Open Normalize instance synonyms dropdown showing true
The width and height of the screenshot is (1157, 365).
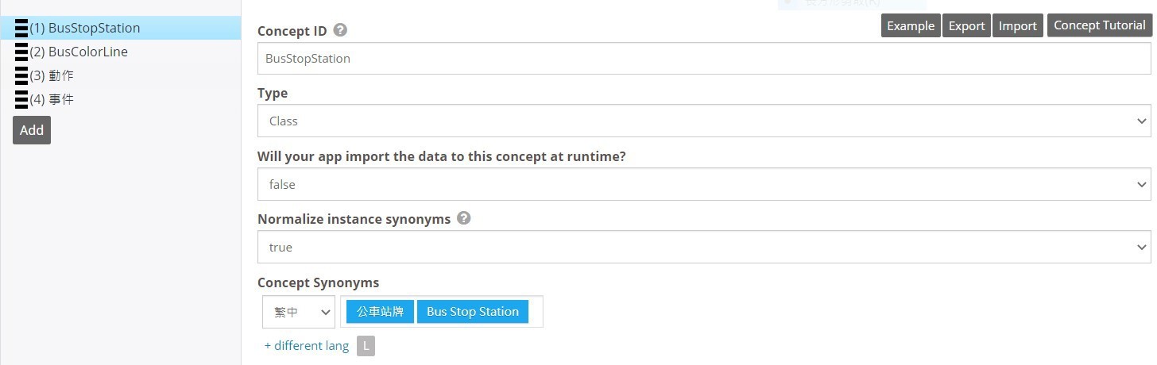click(704, 247)
